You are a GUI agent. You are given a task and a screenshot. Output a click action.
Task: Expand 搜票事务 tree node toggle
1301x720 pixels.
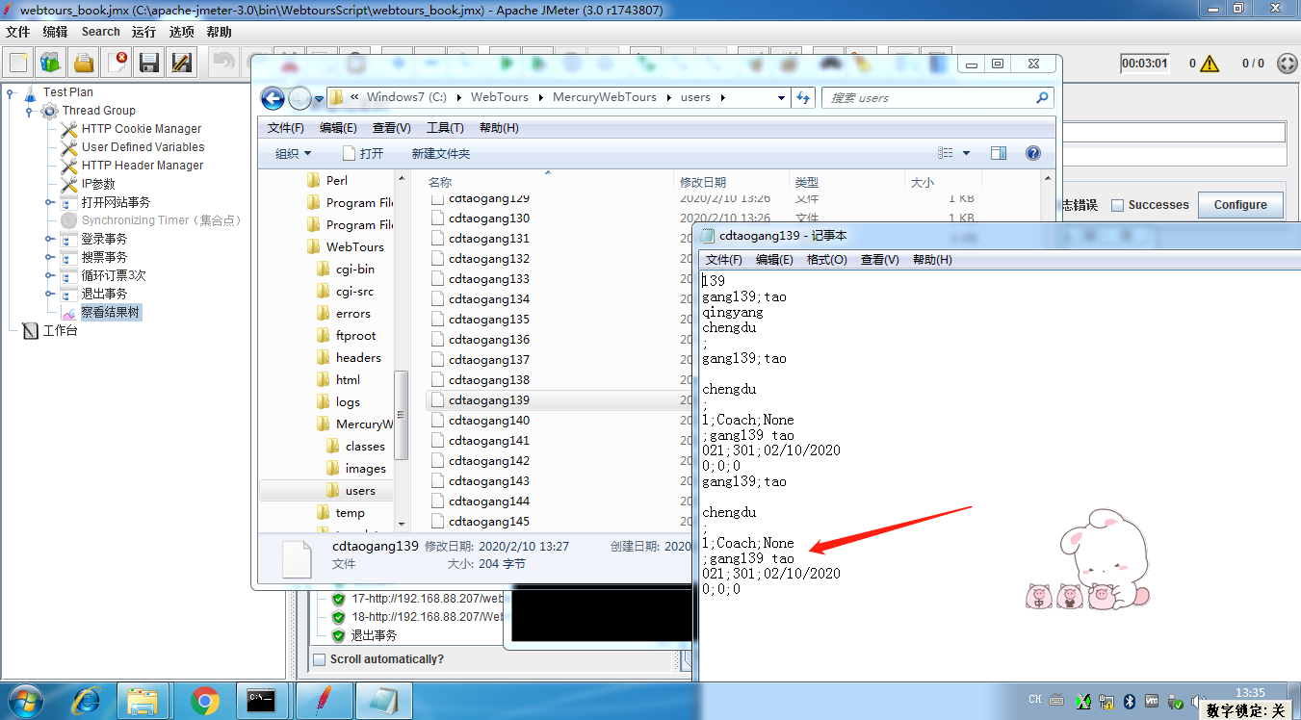49,257
